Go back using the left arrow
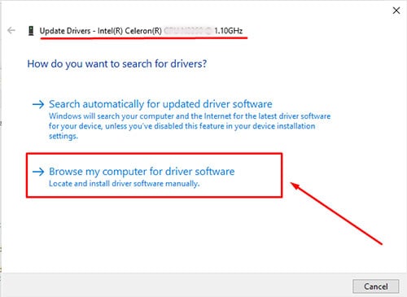407x297 pixels. pos(11,30)
